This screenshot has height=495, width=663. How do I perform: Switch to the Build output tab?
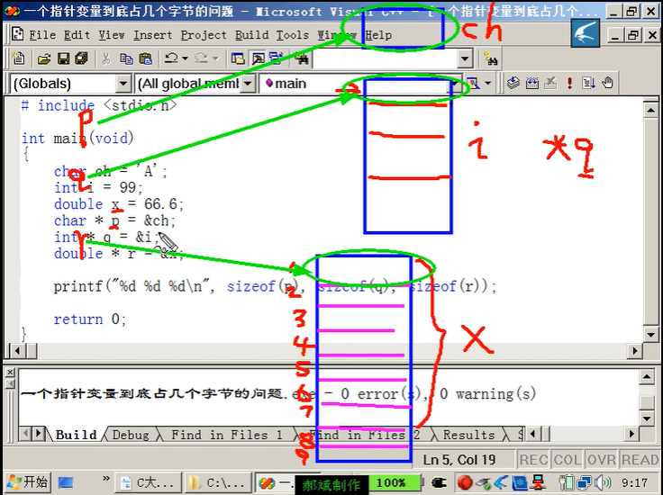click(x=76, y=435)
